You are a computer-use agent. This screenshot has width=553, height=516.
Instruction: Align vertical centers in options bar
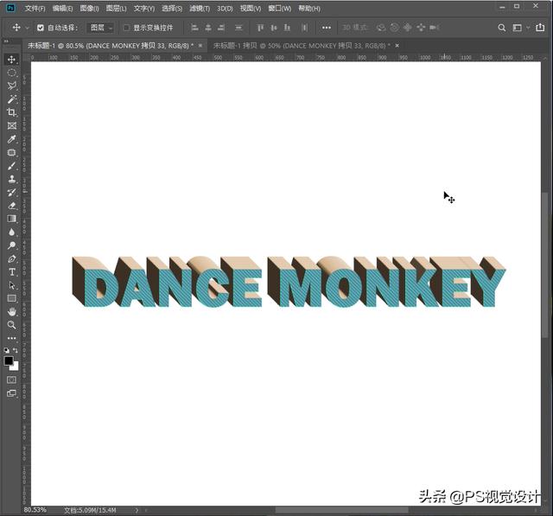click(274, 28)
